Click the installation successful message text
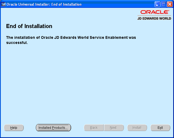This screenshot has height=138, width=174. coord(71,40)
